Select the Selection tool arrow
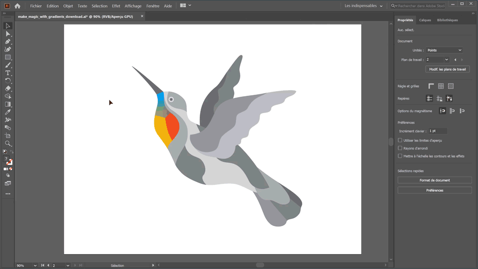This screenshot has width=478, height=269. coord(8,26)
